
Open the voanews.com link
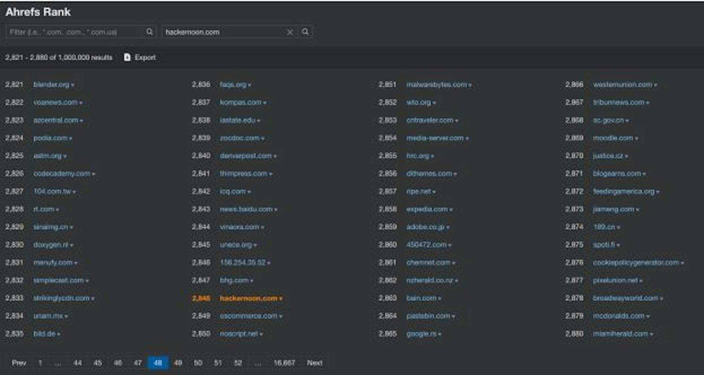tap(55, 103)
